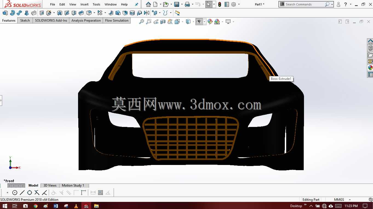Toggle the menu bar pin
The height and width of the screenshot is (209, 373).
coord(137,4)
